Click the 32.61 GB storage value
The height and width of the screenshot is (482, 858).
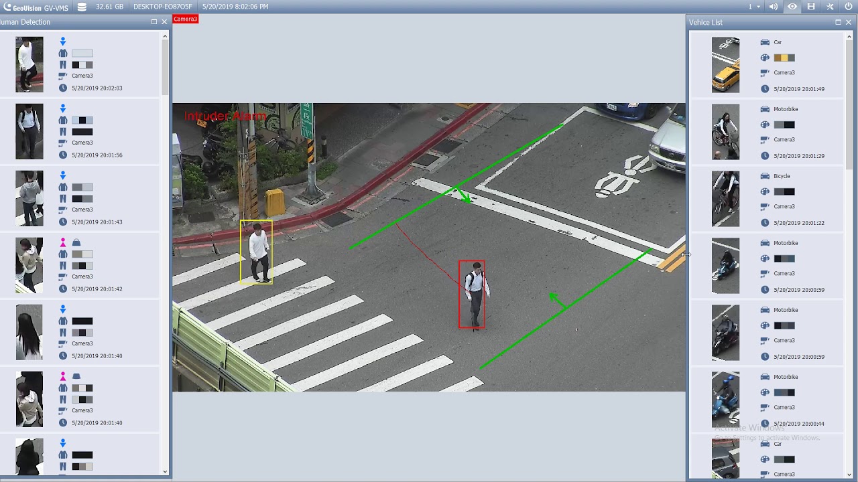click(x=109, y=7)
